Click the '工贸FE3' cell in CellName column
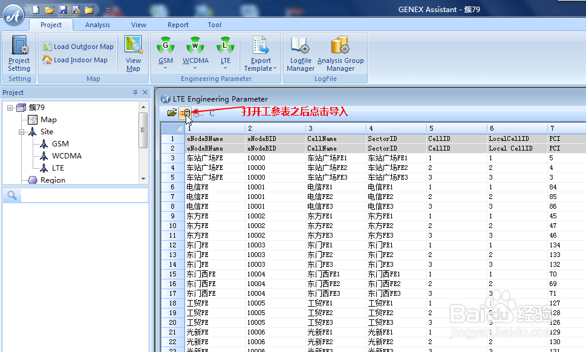The width and height of the screenshot is (586, 352). click(x=336, y=322)
